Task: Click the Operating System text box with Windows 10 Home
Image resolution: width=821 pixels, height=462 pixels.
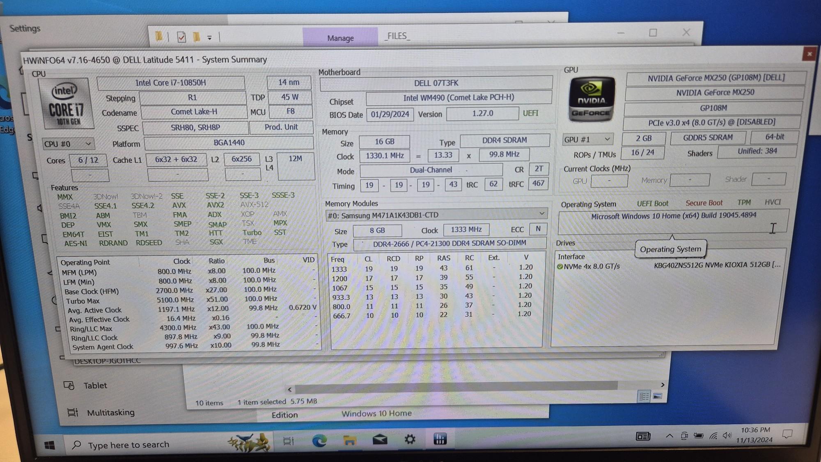Action: (673, 222)
